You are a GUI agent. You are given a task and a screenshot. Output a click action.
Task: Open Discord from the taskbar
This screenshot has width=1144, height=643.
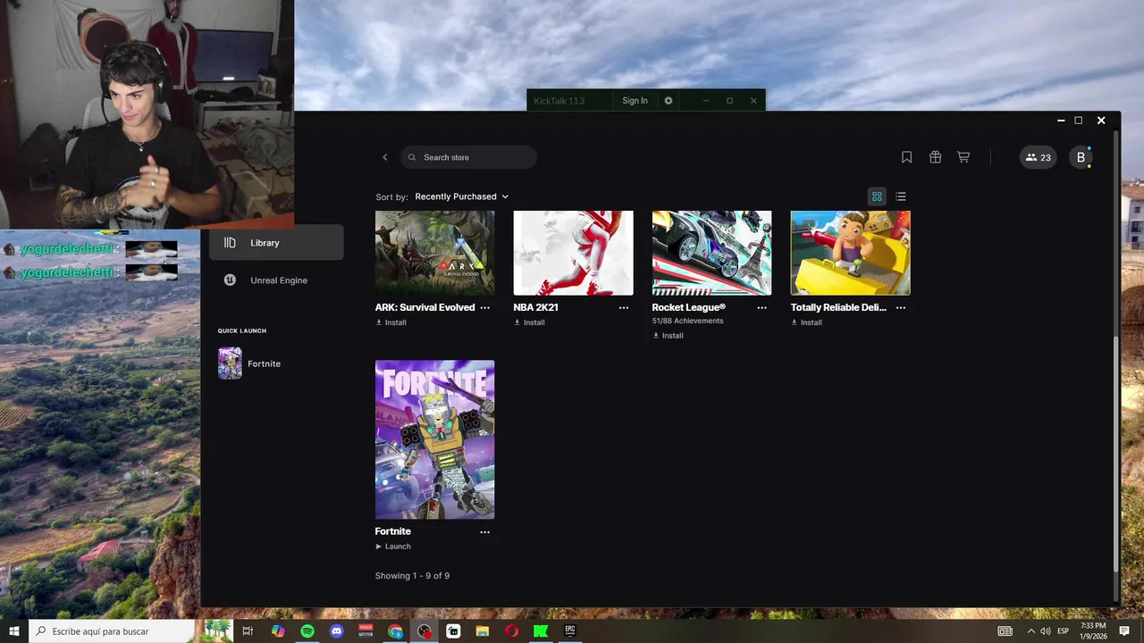[x=336, y=631]
